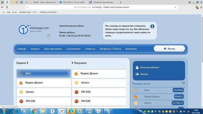
Task: Click bitcoin coin icon in Отдаете column
Action: pyautogui.click(x=21, y=92)
